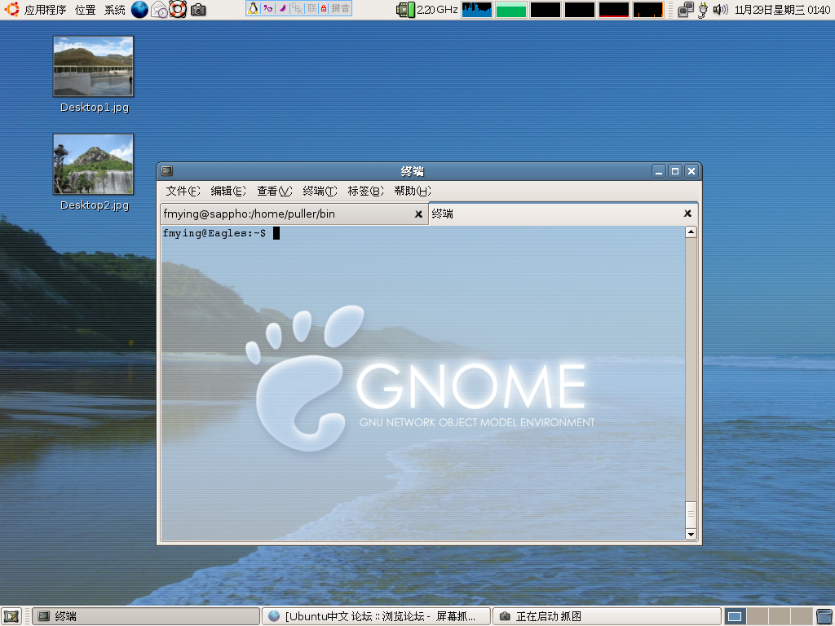The image size is (835, 626).
Task: Open the 文件(F) menu in terminal
Action: (x=183, y=191)
